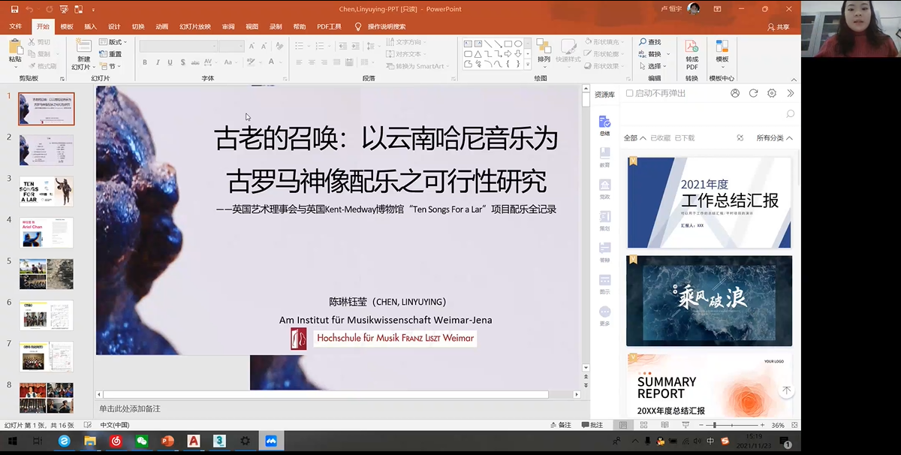The height and width of the screenshot is (455, 901).
Task: Click the search magnifier in resource panel
Action: pyautogui.click(x=790, y=113)
